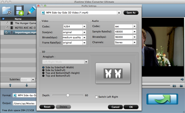Confirm settings with OK button
Screen dimensions: 185x113
[131, 107]
